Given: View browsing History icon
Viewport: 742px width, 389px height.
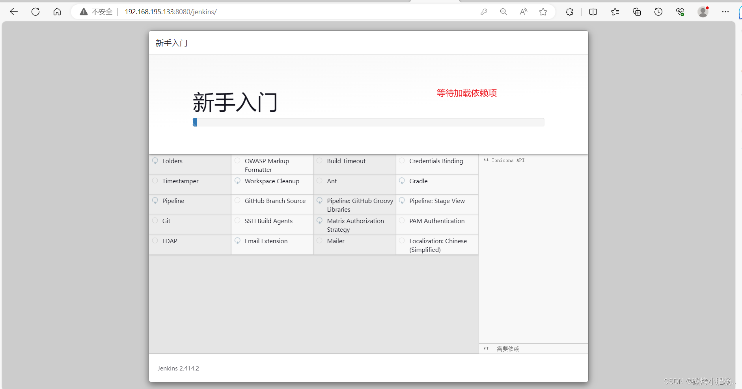Looking at the screenshot, I should 658,12.
